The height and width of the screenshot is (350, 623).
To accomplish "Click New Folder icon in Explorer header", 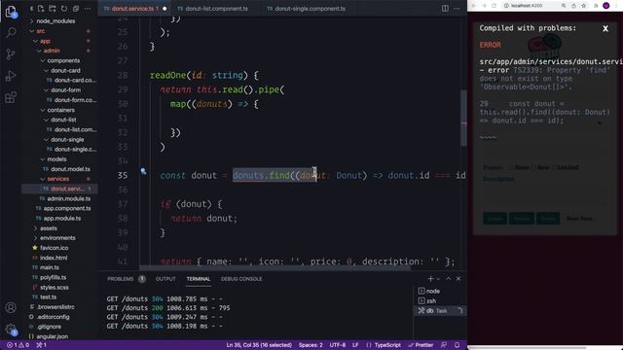I will (x=52, y=9).
